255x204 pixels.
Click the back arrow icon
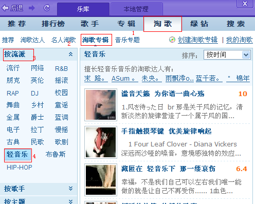pyautogui.click(x=5, y=8)
